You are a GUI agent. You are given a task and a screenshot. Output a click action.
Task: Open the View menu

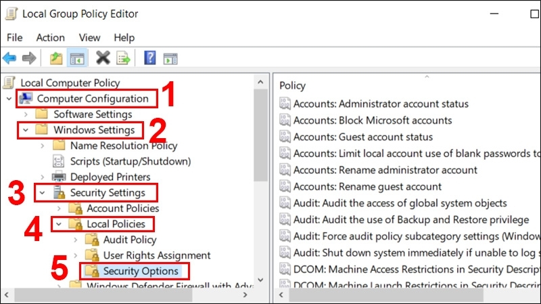89,37
